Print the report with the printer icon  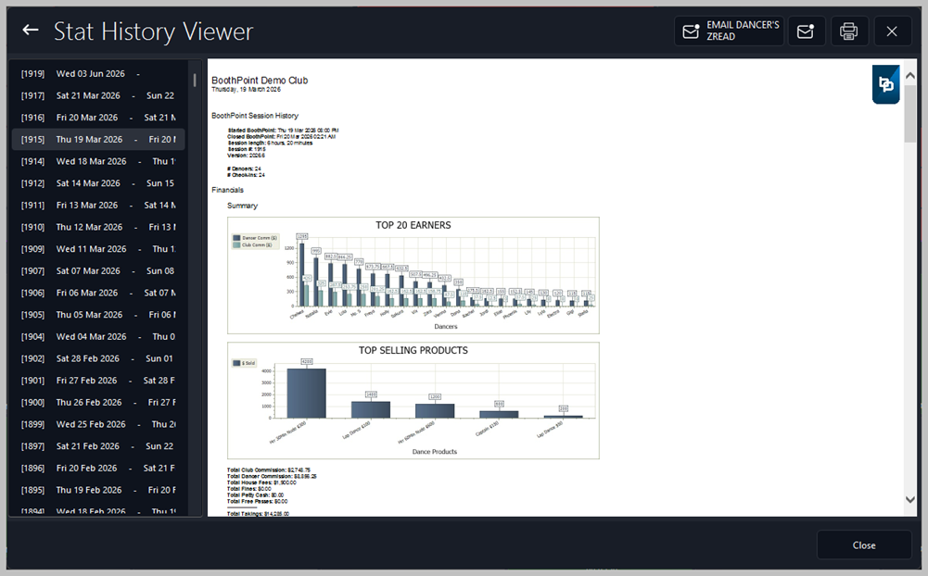pos(848,31)
